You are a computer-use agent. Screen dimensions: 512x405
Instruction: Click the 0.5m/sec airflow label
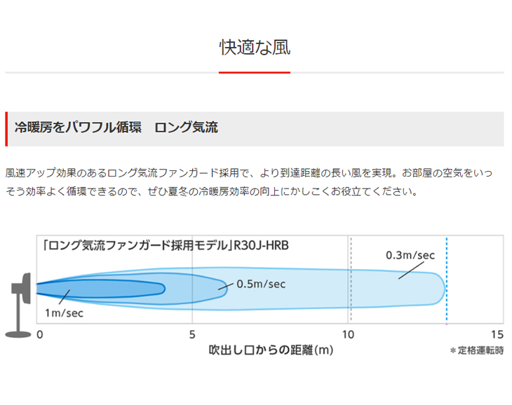tap(261, 284)
